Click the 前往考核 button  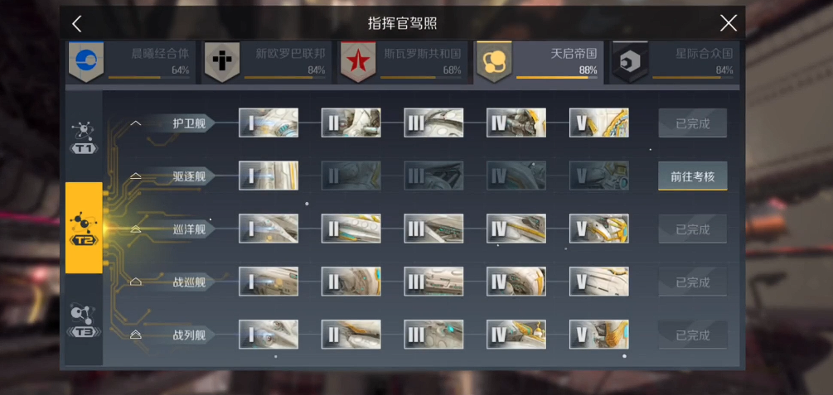pos(693,176)
